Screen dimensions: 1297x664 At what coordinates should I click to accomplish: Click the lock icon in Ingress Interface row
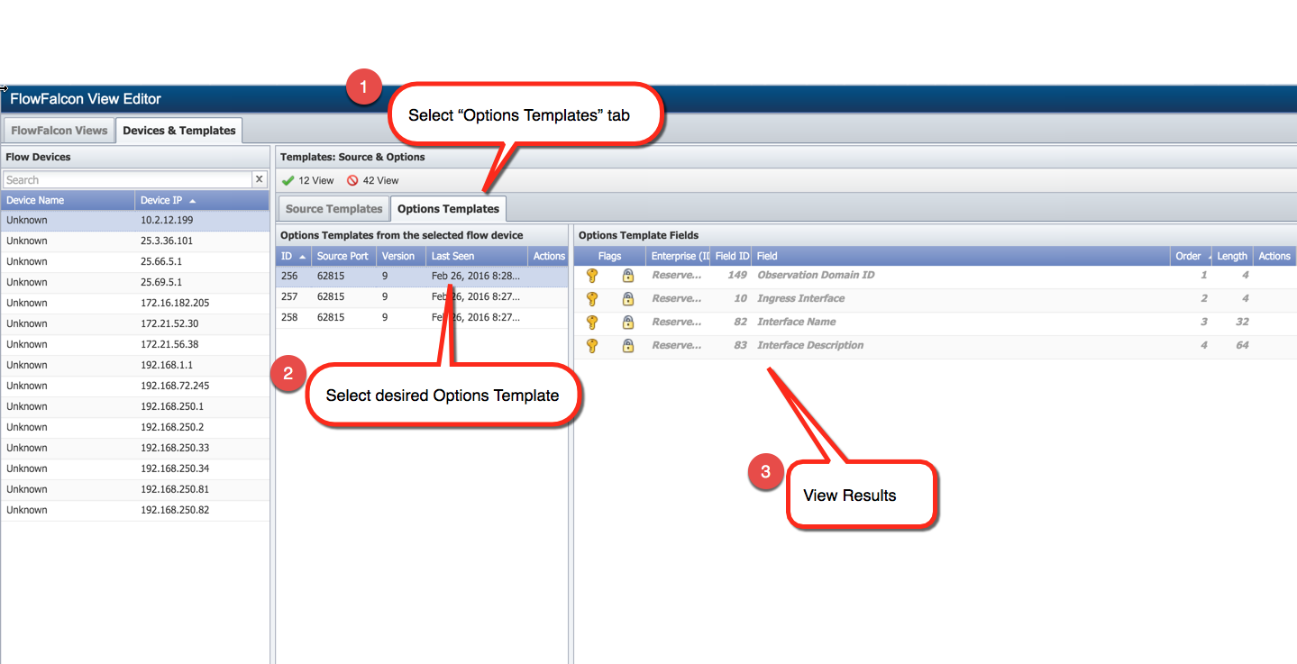click(628, 299)
